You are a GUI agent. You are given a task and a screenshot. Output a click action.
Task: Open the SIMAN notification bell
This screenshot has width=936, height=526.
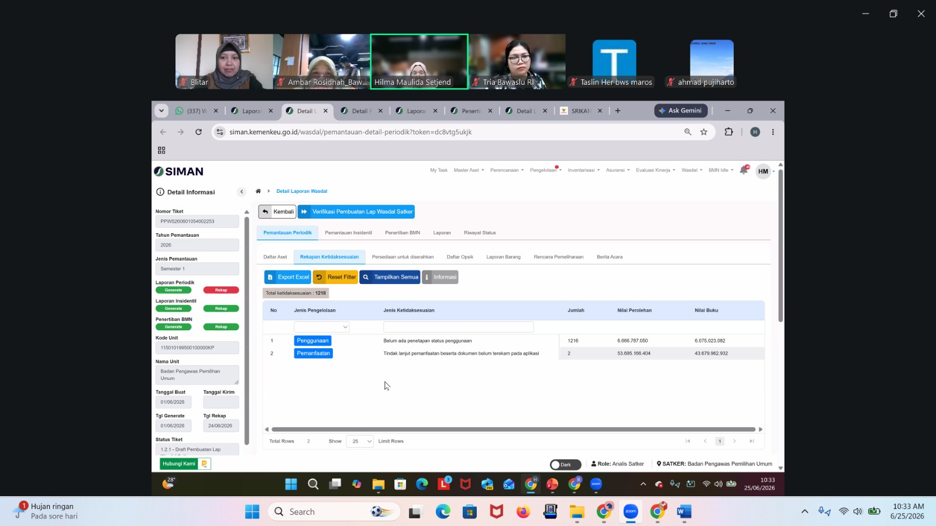(x=744, y=170)
